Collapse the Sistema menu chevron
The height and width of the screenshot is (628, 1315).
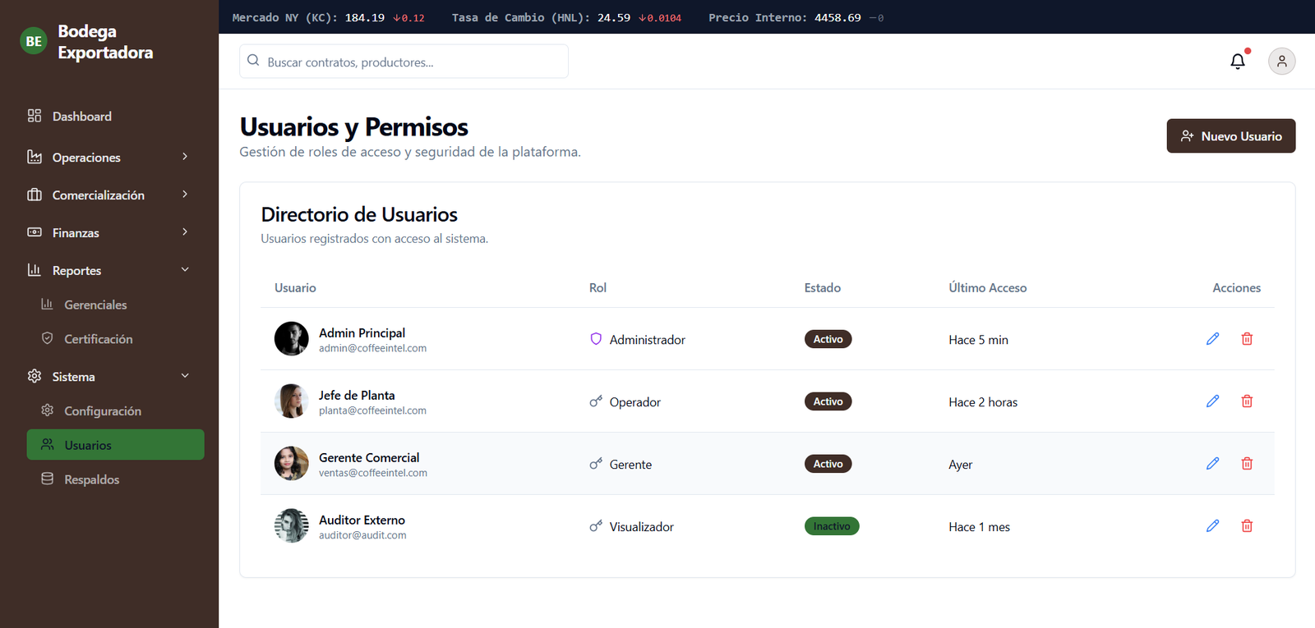(x=185, y=376)
